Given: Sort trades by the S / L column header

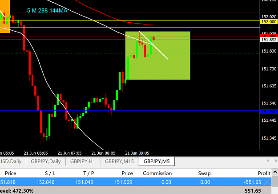Looking at the screenshot, I should tap(50, 173).
